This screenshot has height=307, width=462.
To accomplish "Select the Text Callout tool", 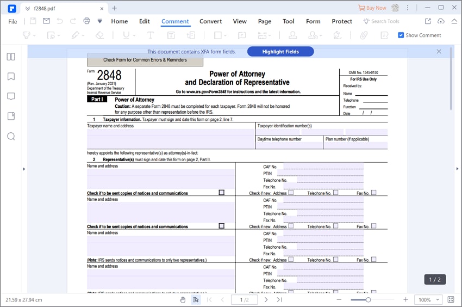I will (x=191, y=35).
